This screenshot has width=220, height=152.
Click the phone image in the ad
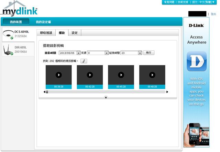click(196, 135)
